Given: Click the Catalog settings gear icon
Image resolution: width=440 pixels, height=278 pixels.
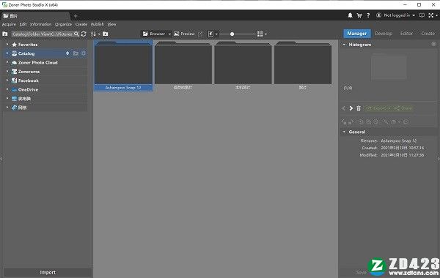Looking at the screenshot, I should [84, 53].
